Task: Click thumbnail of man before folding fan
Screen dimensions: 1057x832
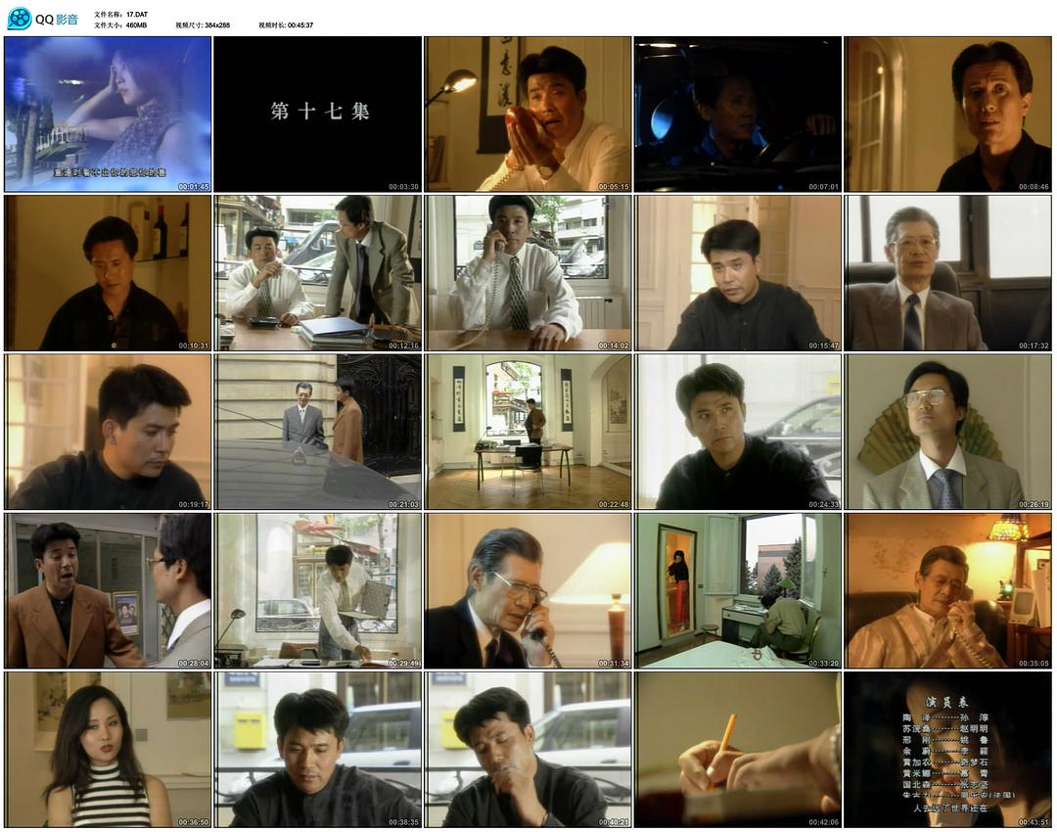Action: tap(947, 432)
